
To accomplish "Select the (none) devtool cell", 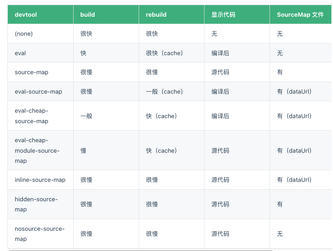I will (41, 34).
